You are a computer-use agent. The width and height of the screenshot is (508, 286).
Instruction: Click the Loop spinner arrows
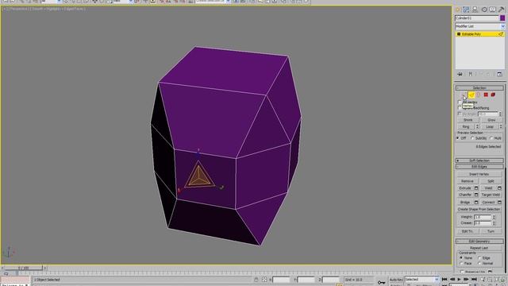click(501, 126)
